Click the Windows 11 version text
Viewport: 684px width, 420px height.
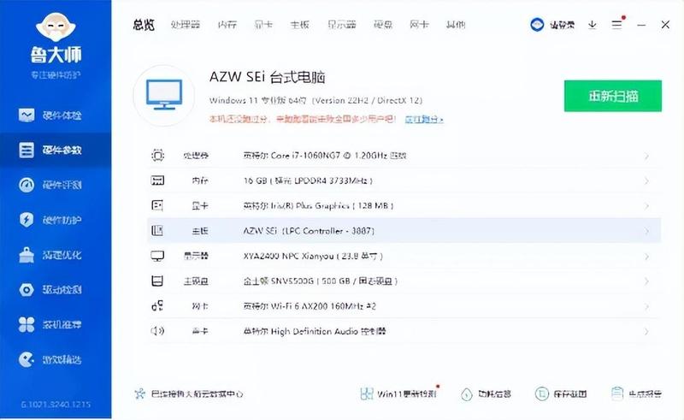[x=315, y=100]
